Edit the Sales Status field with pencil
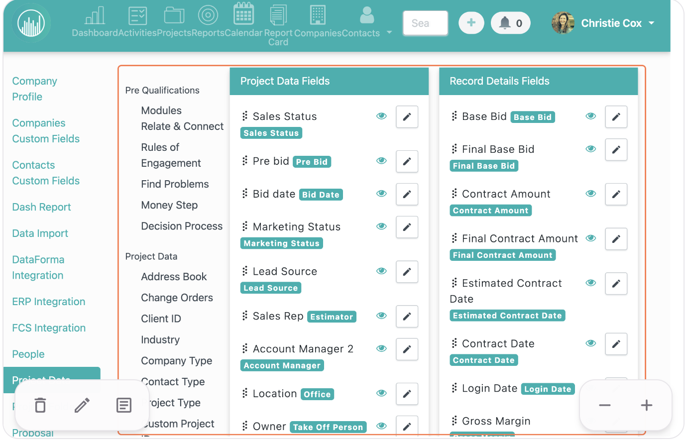 point(407,117)
